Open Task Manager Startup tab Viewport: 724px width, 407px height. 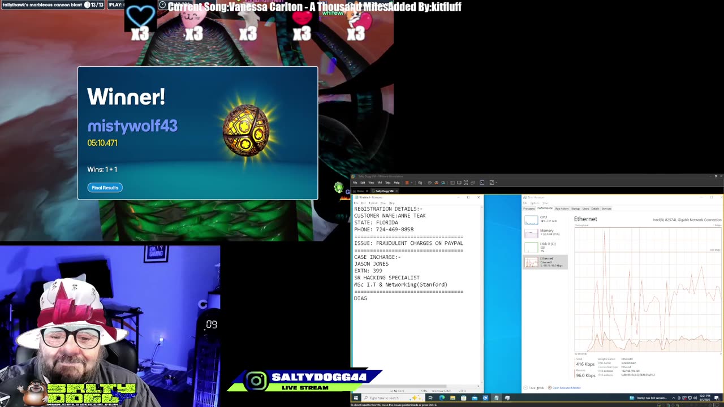(575, 209)
